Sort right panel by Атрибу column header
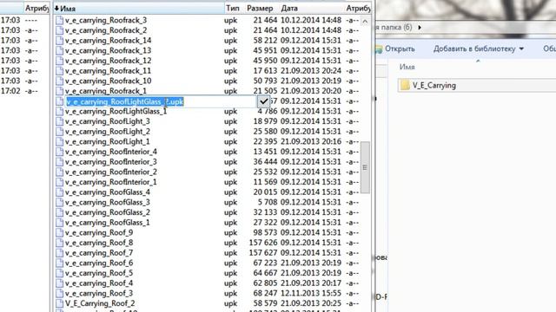This screenshot has width=556, height=312. coord(358,8)
